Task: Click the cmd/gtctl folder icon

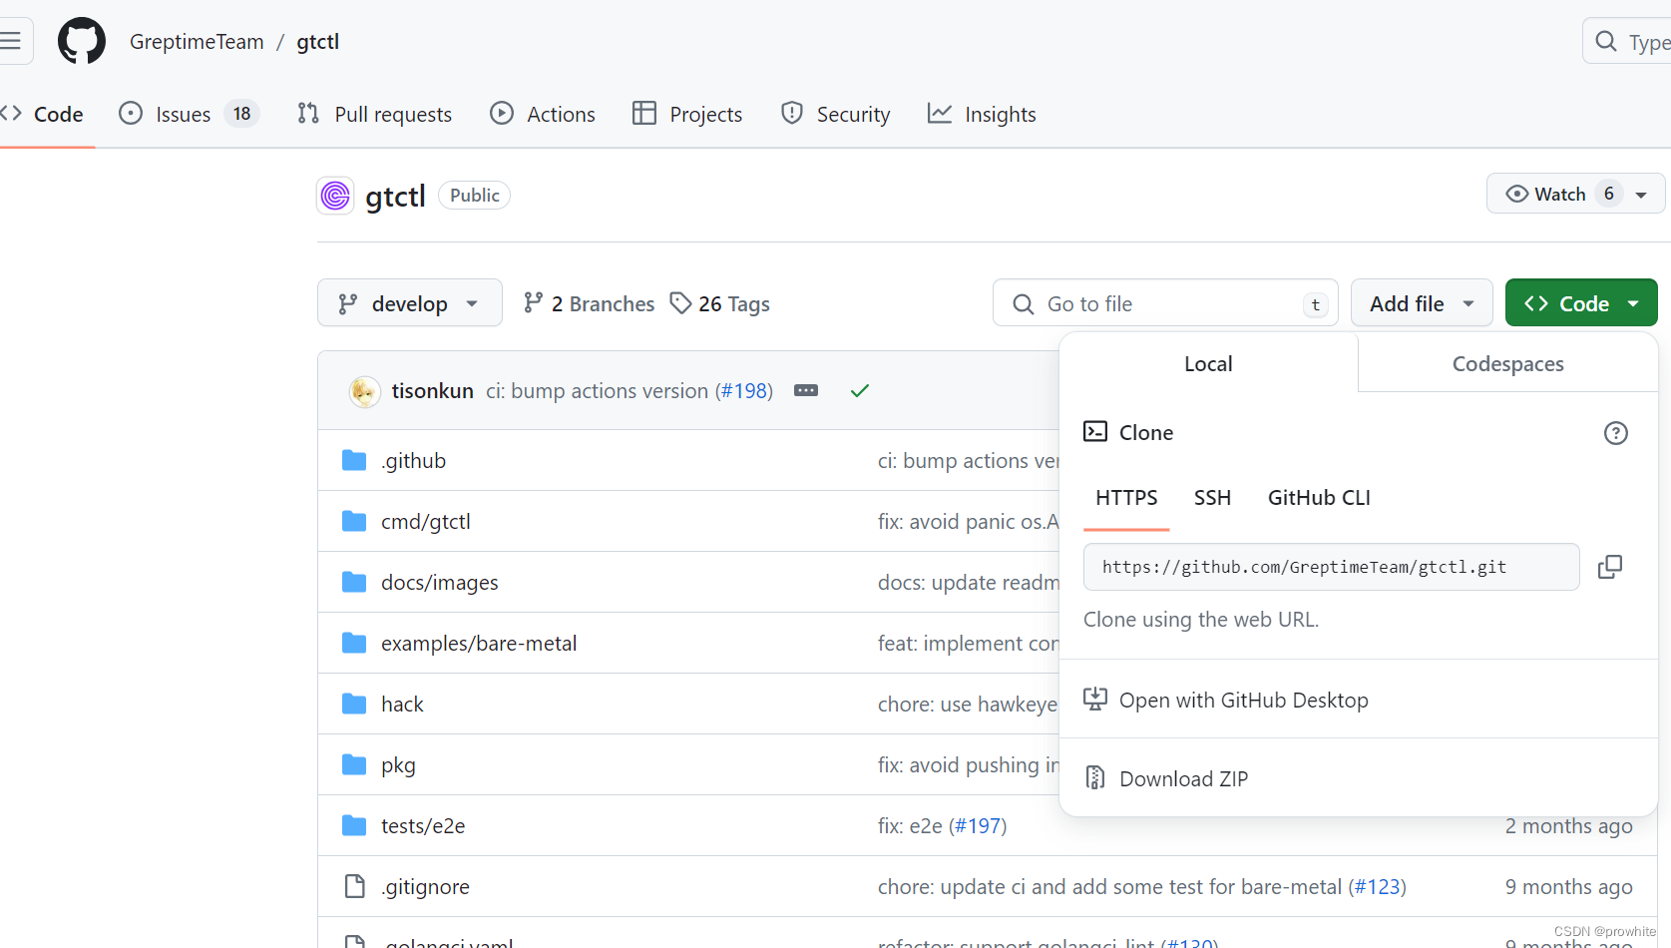Action: 354,521
